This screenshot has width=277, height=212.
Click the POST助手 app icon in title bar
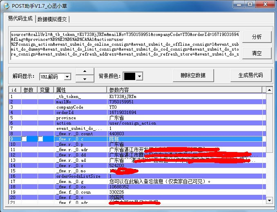click(x=7, y=6)
